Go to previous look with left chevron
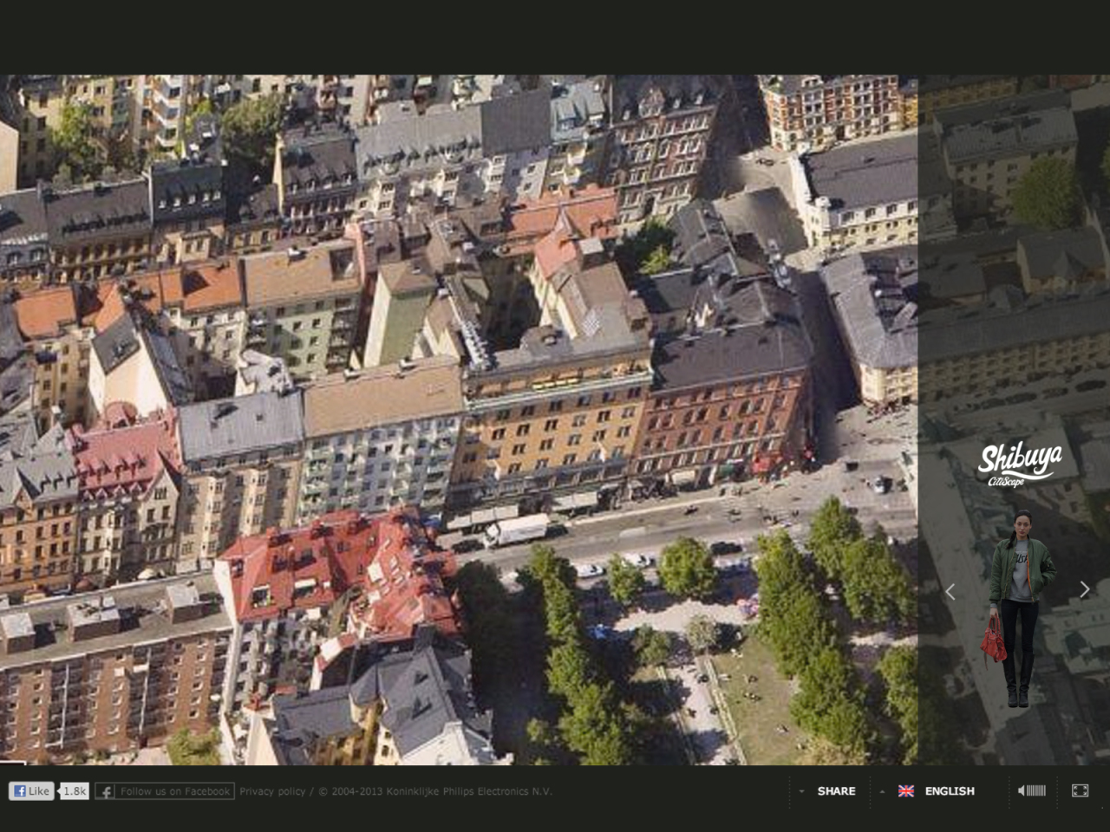 click(x=950, y=591)
